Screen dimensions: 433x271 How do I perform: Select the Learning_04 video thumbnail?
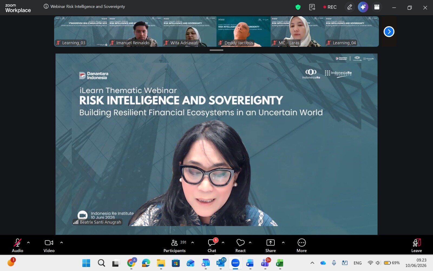tap(352, 31)
